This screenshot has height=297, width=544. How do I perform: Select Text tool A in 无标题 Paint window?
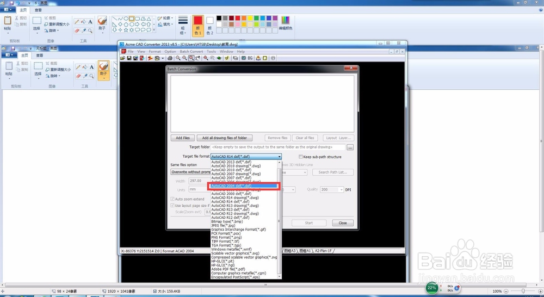(91, 67)
